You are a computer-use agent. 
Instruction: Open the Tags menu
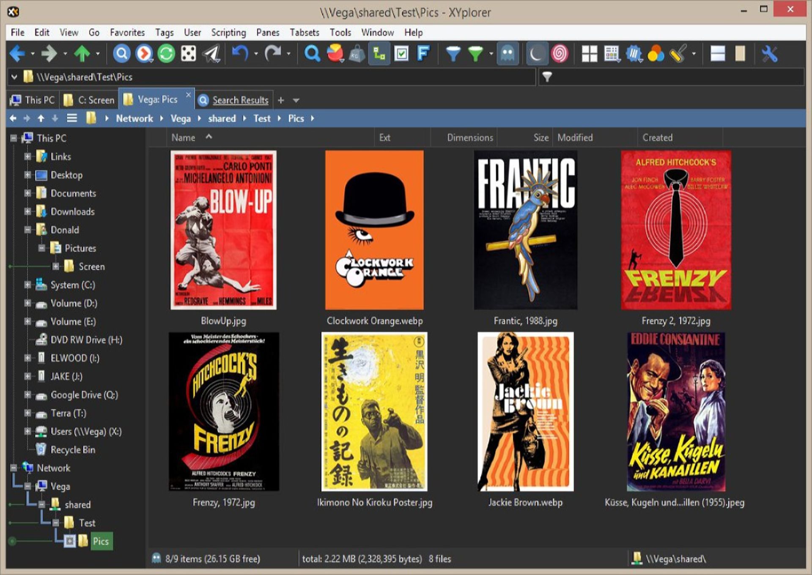point(164,33)
